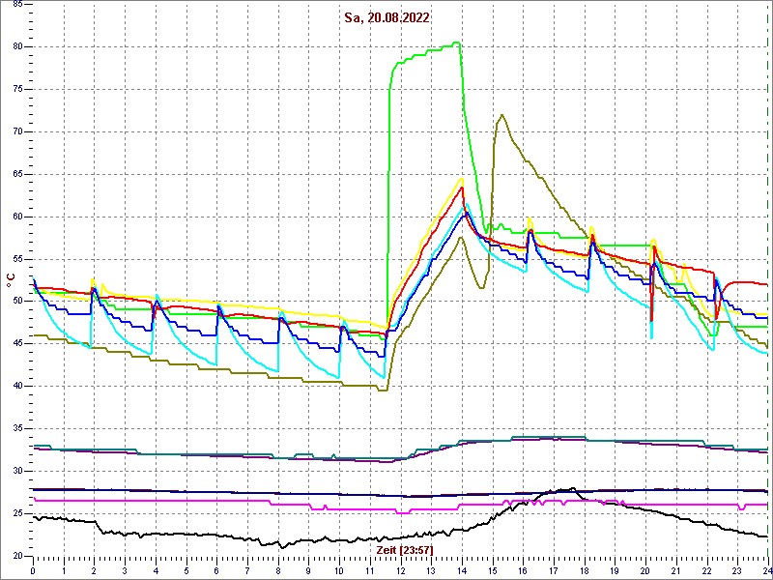Click hour 15 on the time axis

[x=493, y=571]
